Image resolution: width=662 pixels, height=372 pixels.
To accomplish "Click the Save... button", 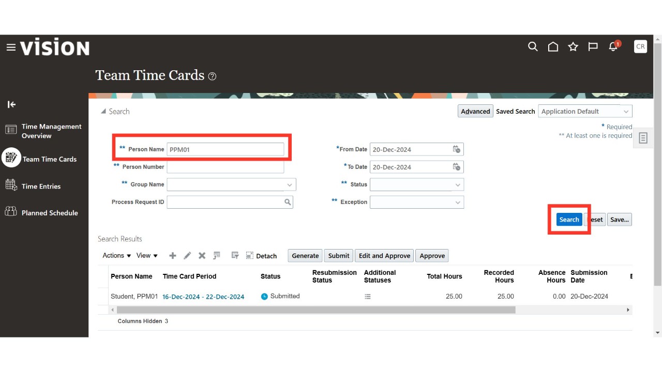I will (x=620, y=220).
